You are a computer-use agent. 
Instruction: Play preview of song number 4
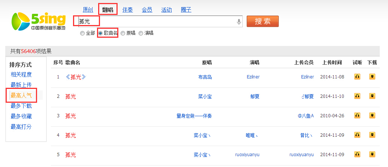[x=357, y=135]
